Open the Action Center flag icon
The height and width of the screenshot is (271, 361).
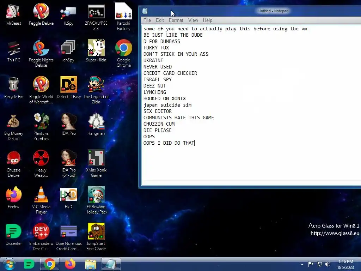311,264
